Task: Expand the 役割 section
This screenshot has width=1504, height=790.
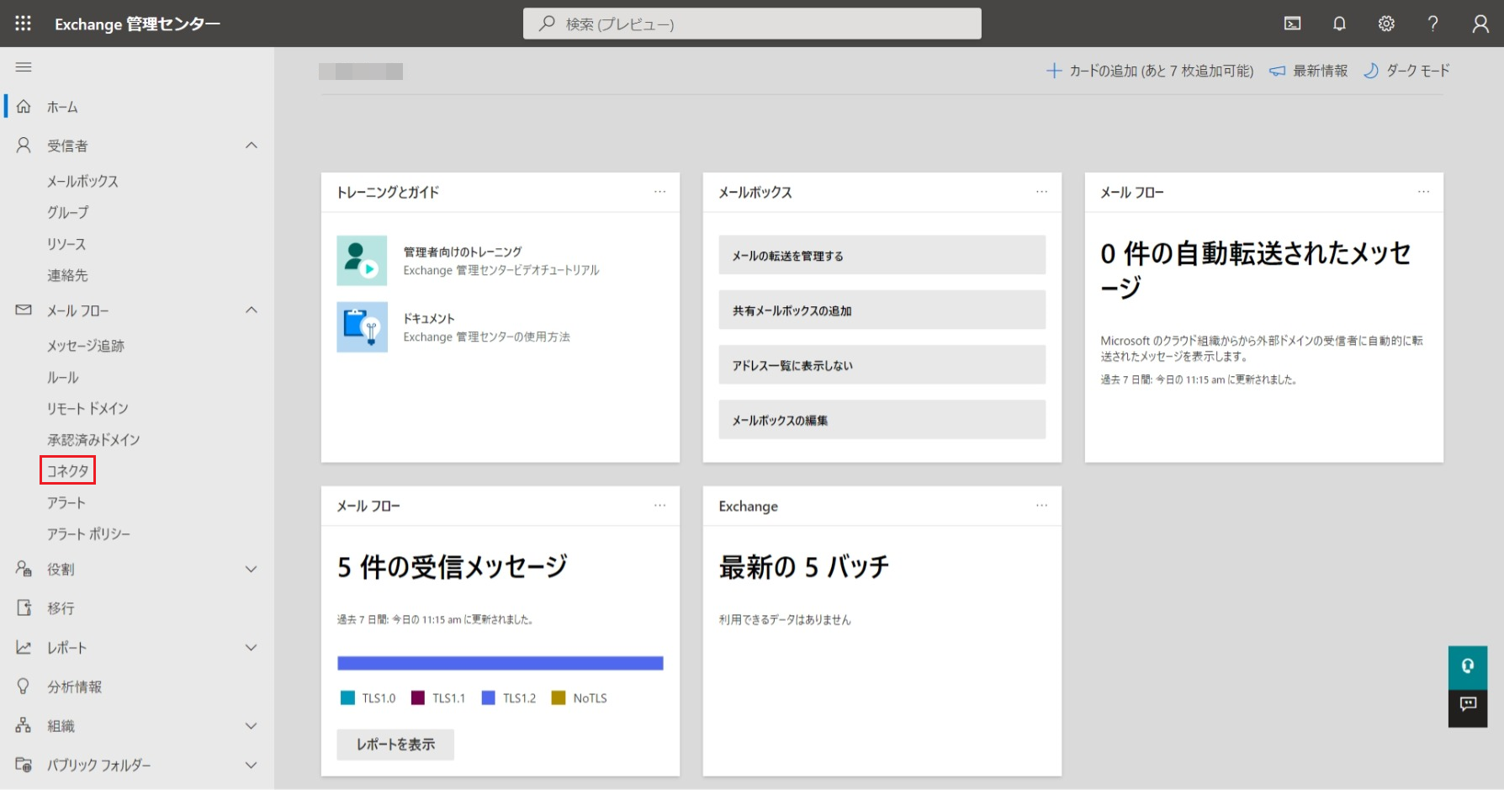Action: tap(251, 570)
